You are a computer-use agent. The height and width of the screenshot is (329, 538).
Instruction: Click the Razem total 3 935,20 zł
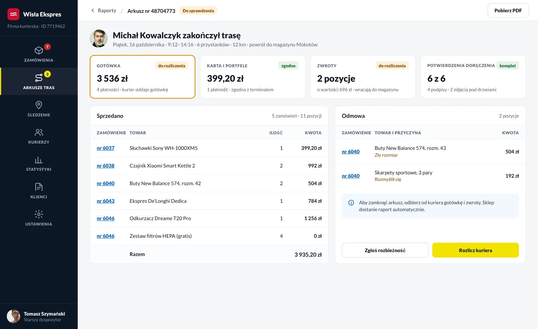308,255
